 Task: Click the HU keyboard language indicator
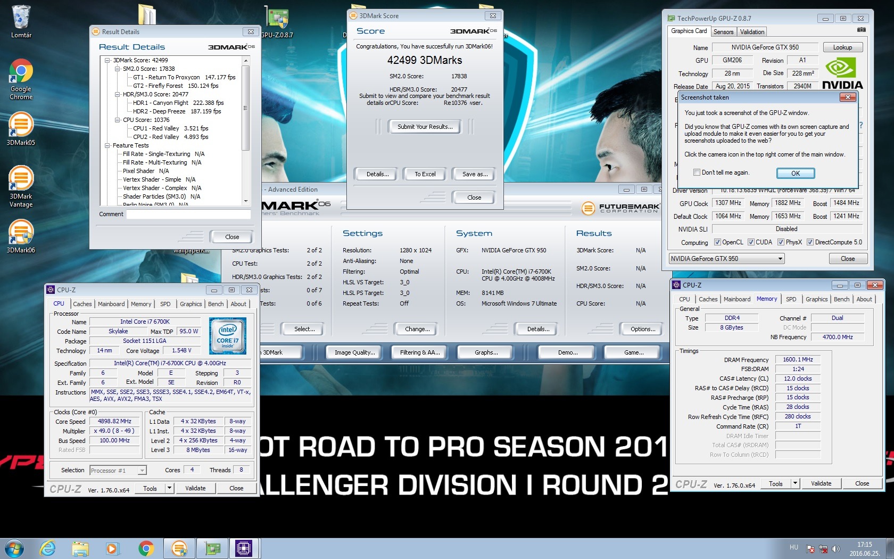(794, 547)
